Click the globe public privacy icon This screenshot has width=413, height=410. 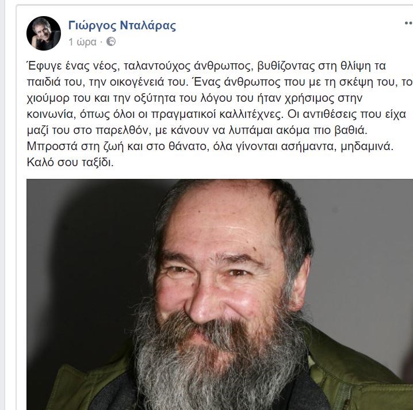111,41
